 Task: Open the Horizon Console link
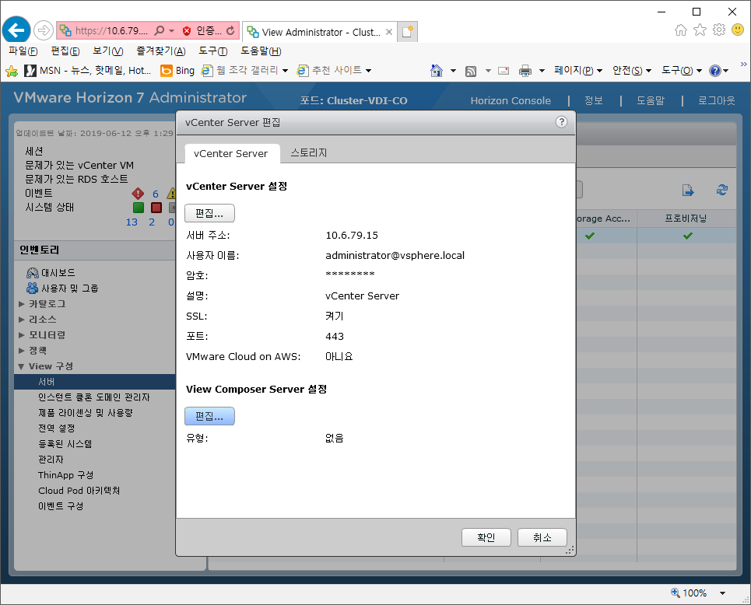click(x=510, y=100)
